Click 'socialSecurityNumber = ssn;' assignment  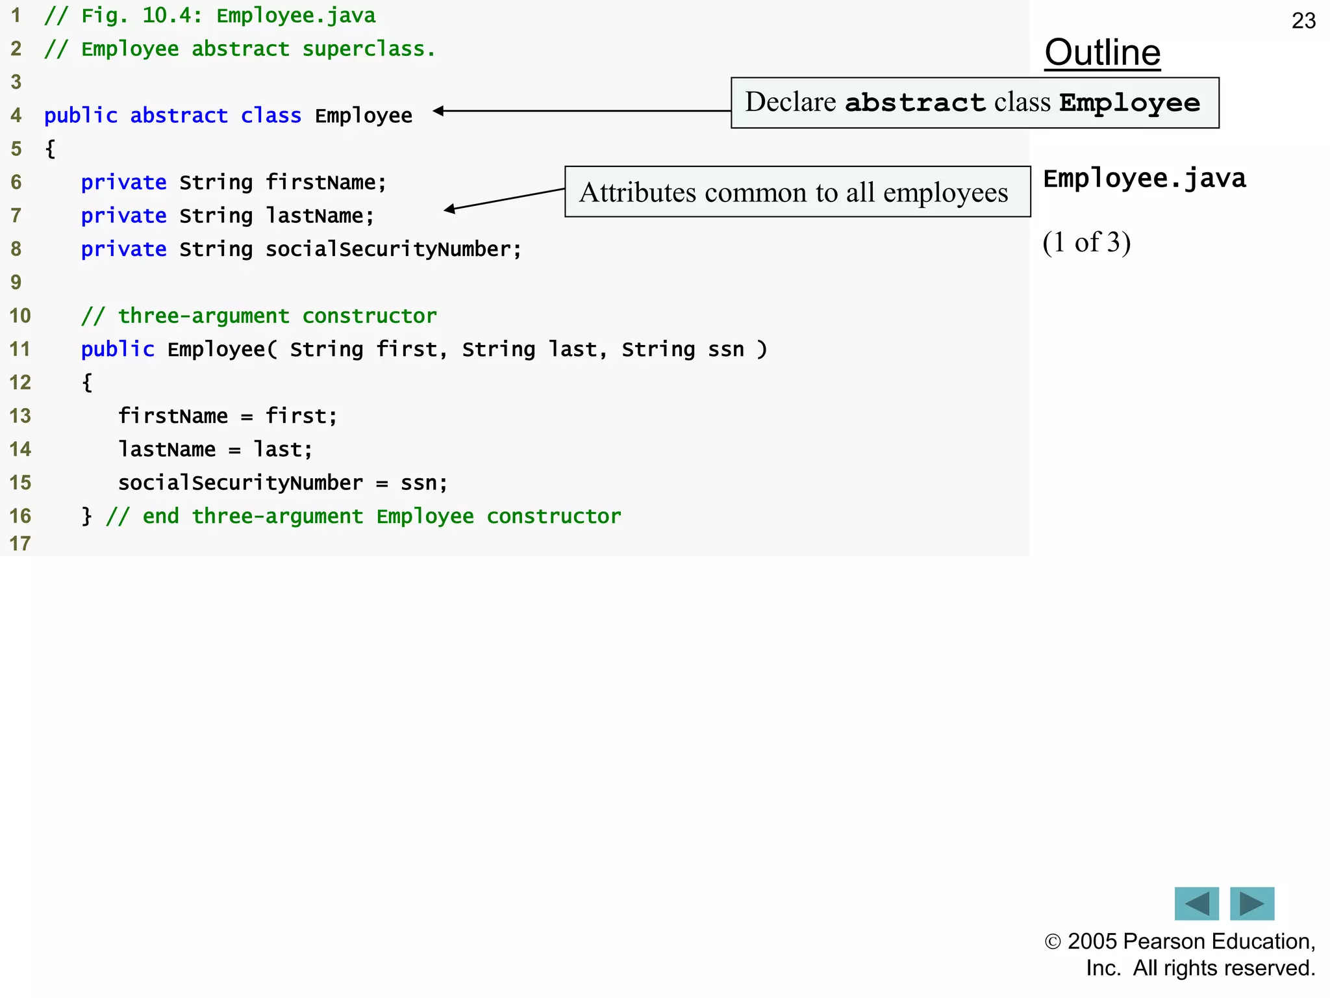(x=283, y=483)
